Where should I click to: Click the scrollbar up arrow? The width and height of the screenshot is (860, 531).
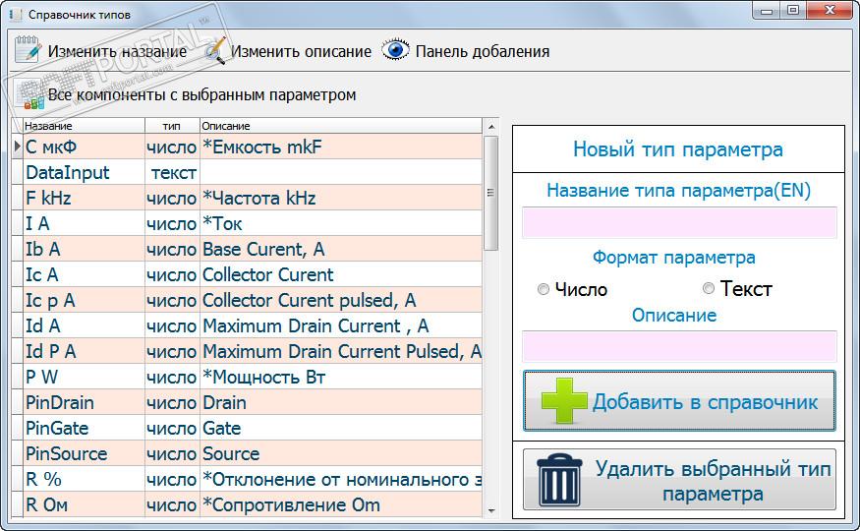[491, 126]
